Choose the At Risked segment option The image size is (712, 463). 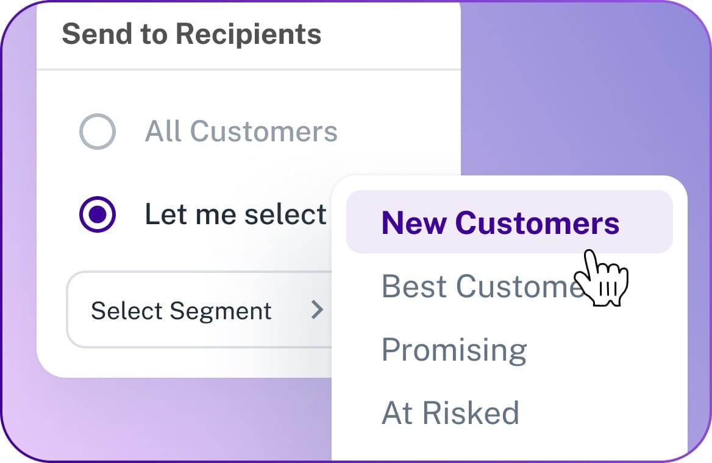450,412
